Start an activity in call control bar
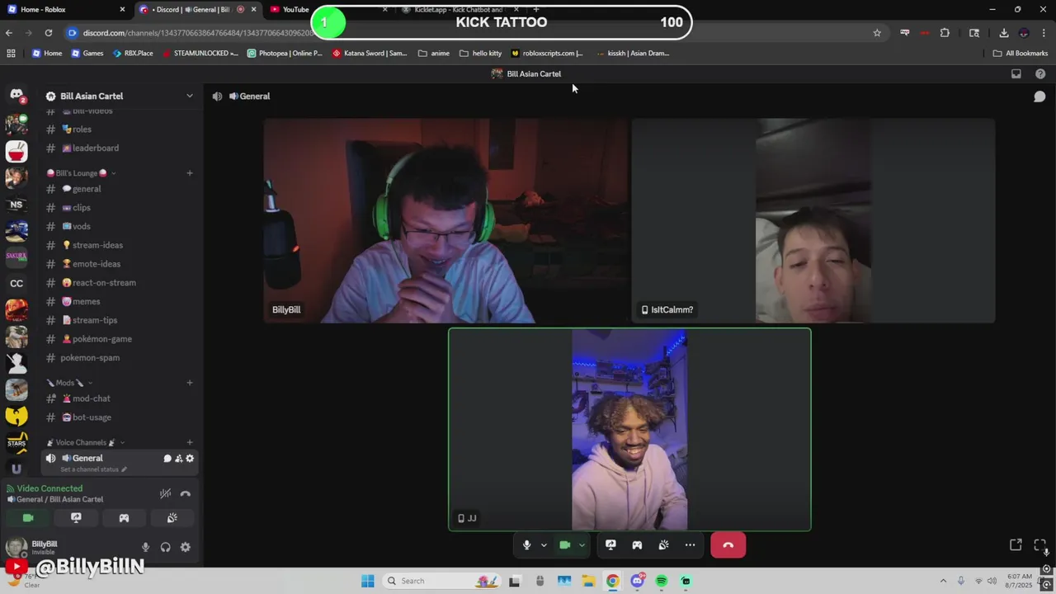This screenshot has width=1056, height=594. click(x=637, y=545)
